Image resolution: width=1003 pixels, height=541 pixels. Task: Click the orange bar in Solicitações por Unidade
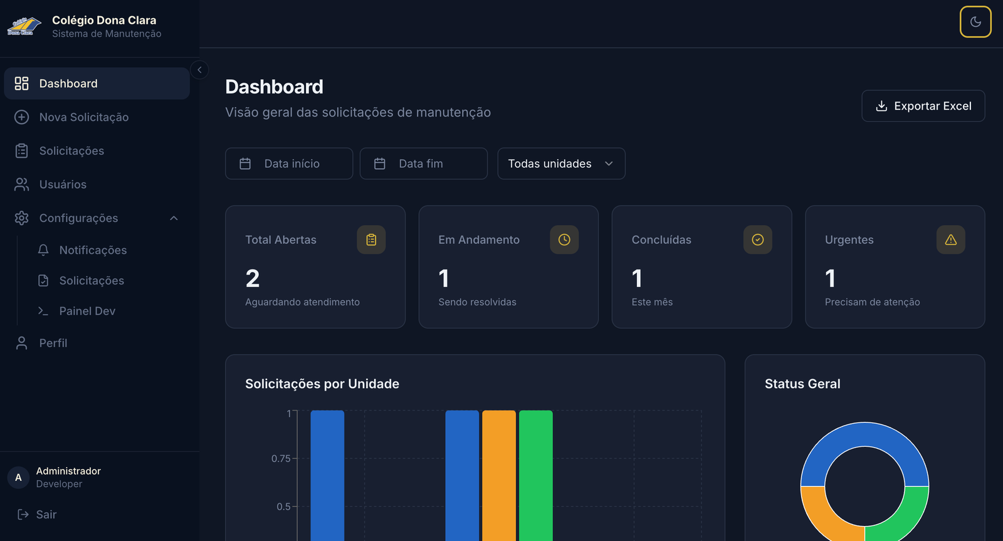(499, 475)
